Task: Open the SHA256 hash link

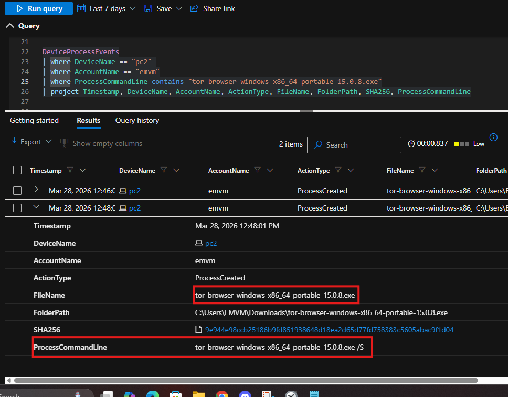Action: click(x=329, y=330)
